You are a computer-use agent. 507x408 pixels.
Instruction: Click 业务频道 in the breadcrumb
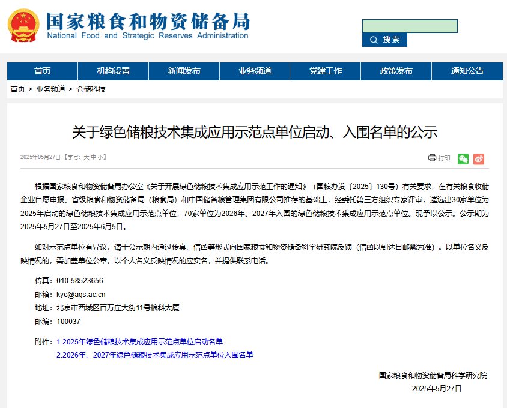50,89
